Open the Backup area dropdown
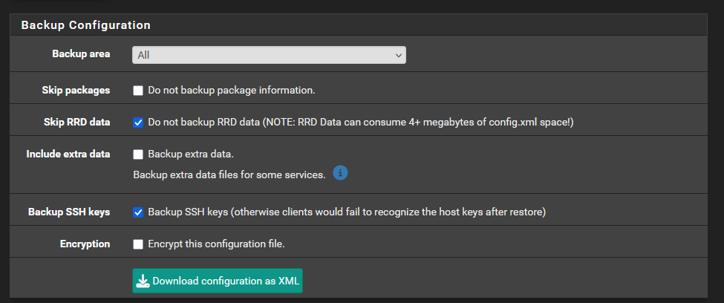 (268, 55)
